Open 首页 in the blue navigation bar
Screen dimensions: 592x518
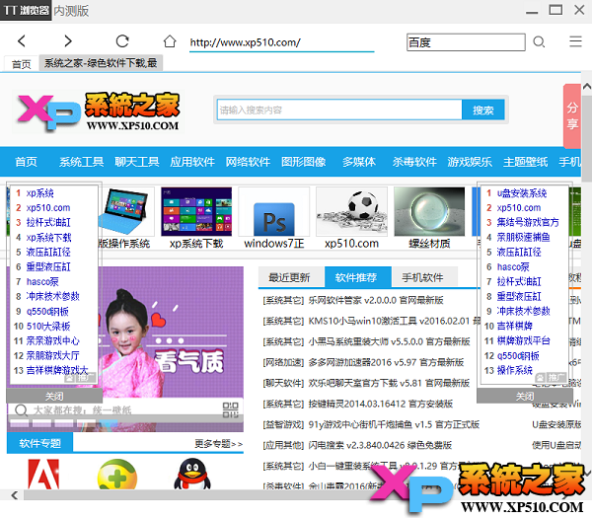tap(26, 162)
